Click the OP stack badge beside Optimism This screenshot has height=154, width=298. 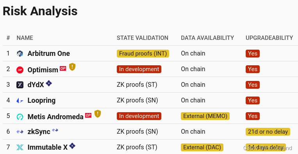coord(63,68)
